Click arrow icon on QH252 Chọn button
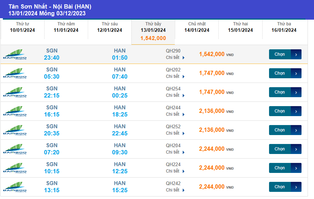The height and width of the screenshot is (199, 314). click(x=296, y=130)
